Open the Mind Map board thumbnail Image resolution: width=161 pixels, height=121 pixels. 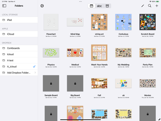tap(75, 22)
